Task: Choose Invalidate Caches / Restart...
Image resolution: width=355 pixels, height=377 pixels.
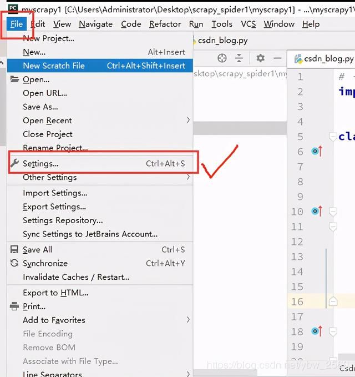Action: (100, 277)
